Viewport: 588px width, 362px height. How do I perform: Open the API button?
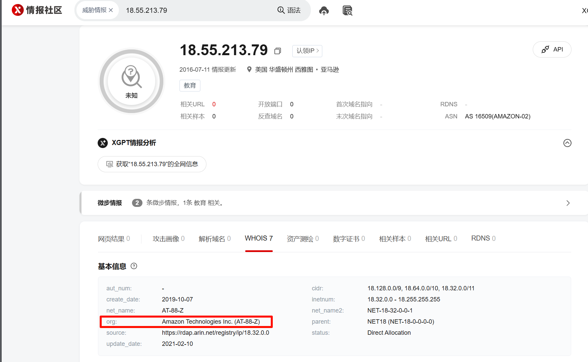[x=552, y=49]
